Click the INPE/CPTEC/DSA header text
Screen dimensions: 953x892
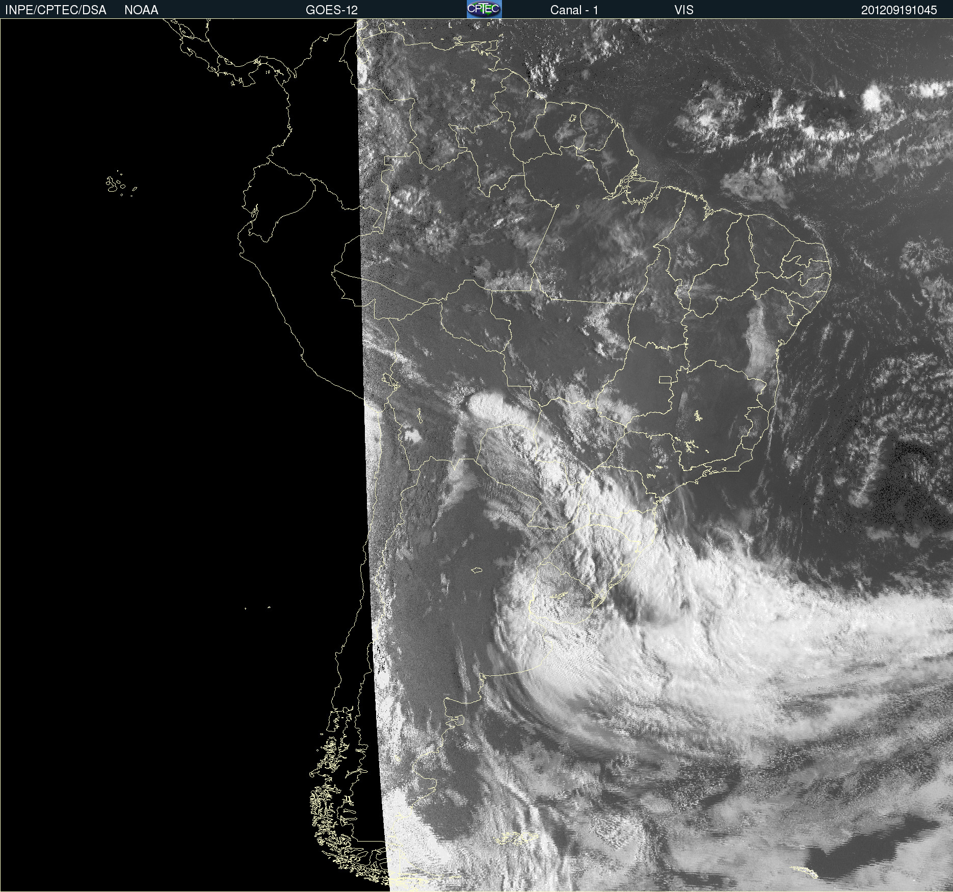pyautogui.click(x=56, y=10)
